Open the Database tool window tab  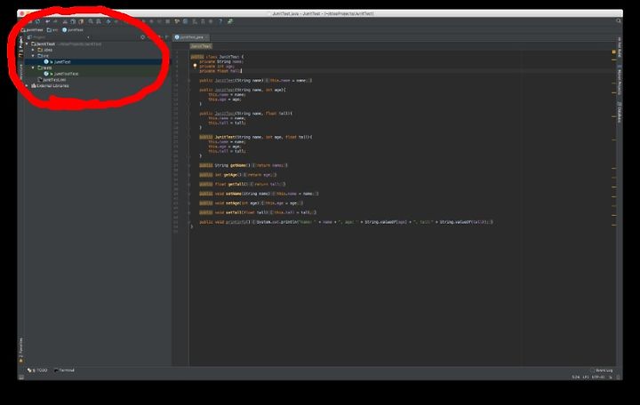coord(620,112)
